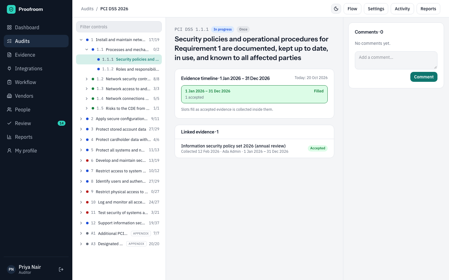Image resolution: width=449 pixels, height=280 pixels.
Task: Open the Workflow page
Action: pyautogui.click(x=36, y=82)
